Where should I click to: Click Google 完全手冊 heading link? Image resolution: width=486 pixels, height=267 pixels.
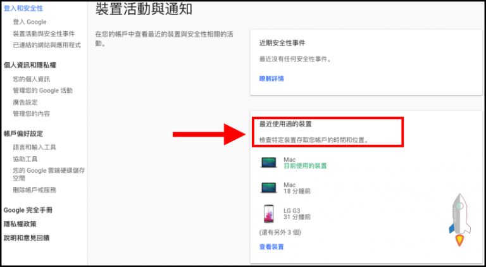tap(28, 210)
